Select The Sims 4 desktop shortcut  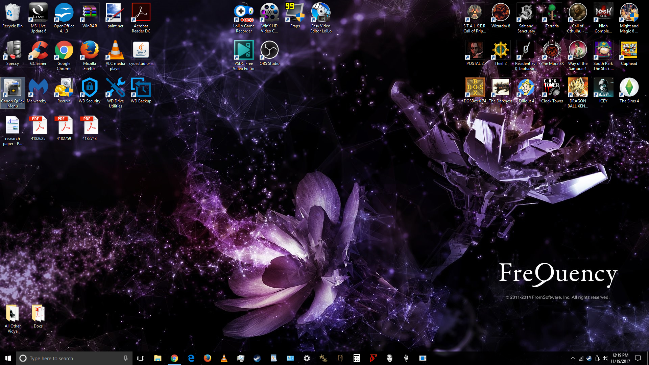coord(629,91)
